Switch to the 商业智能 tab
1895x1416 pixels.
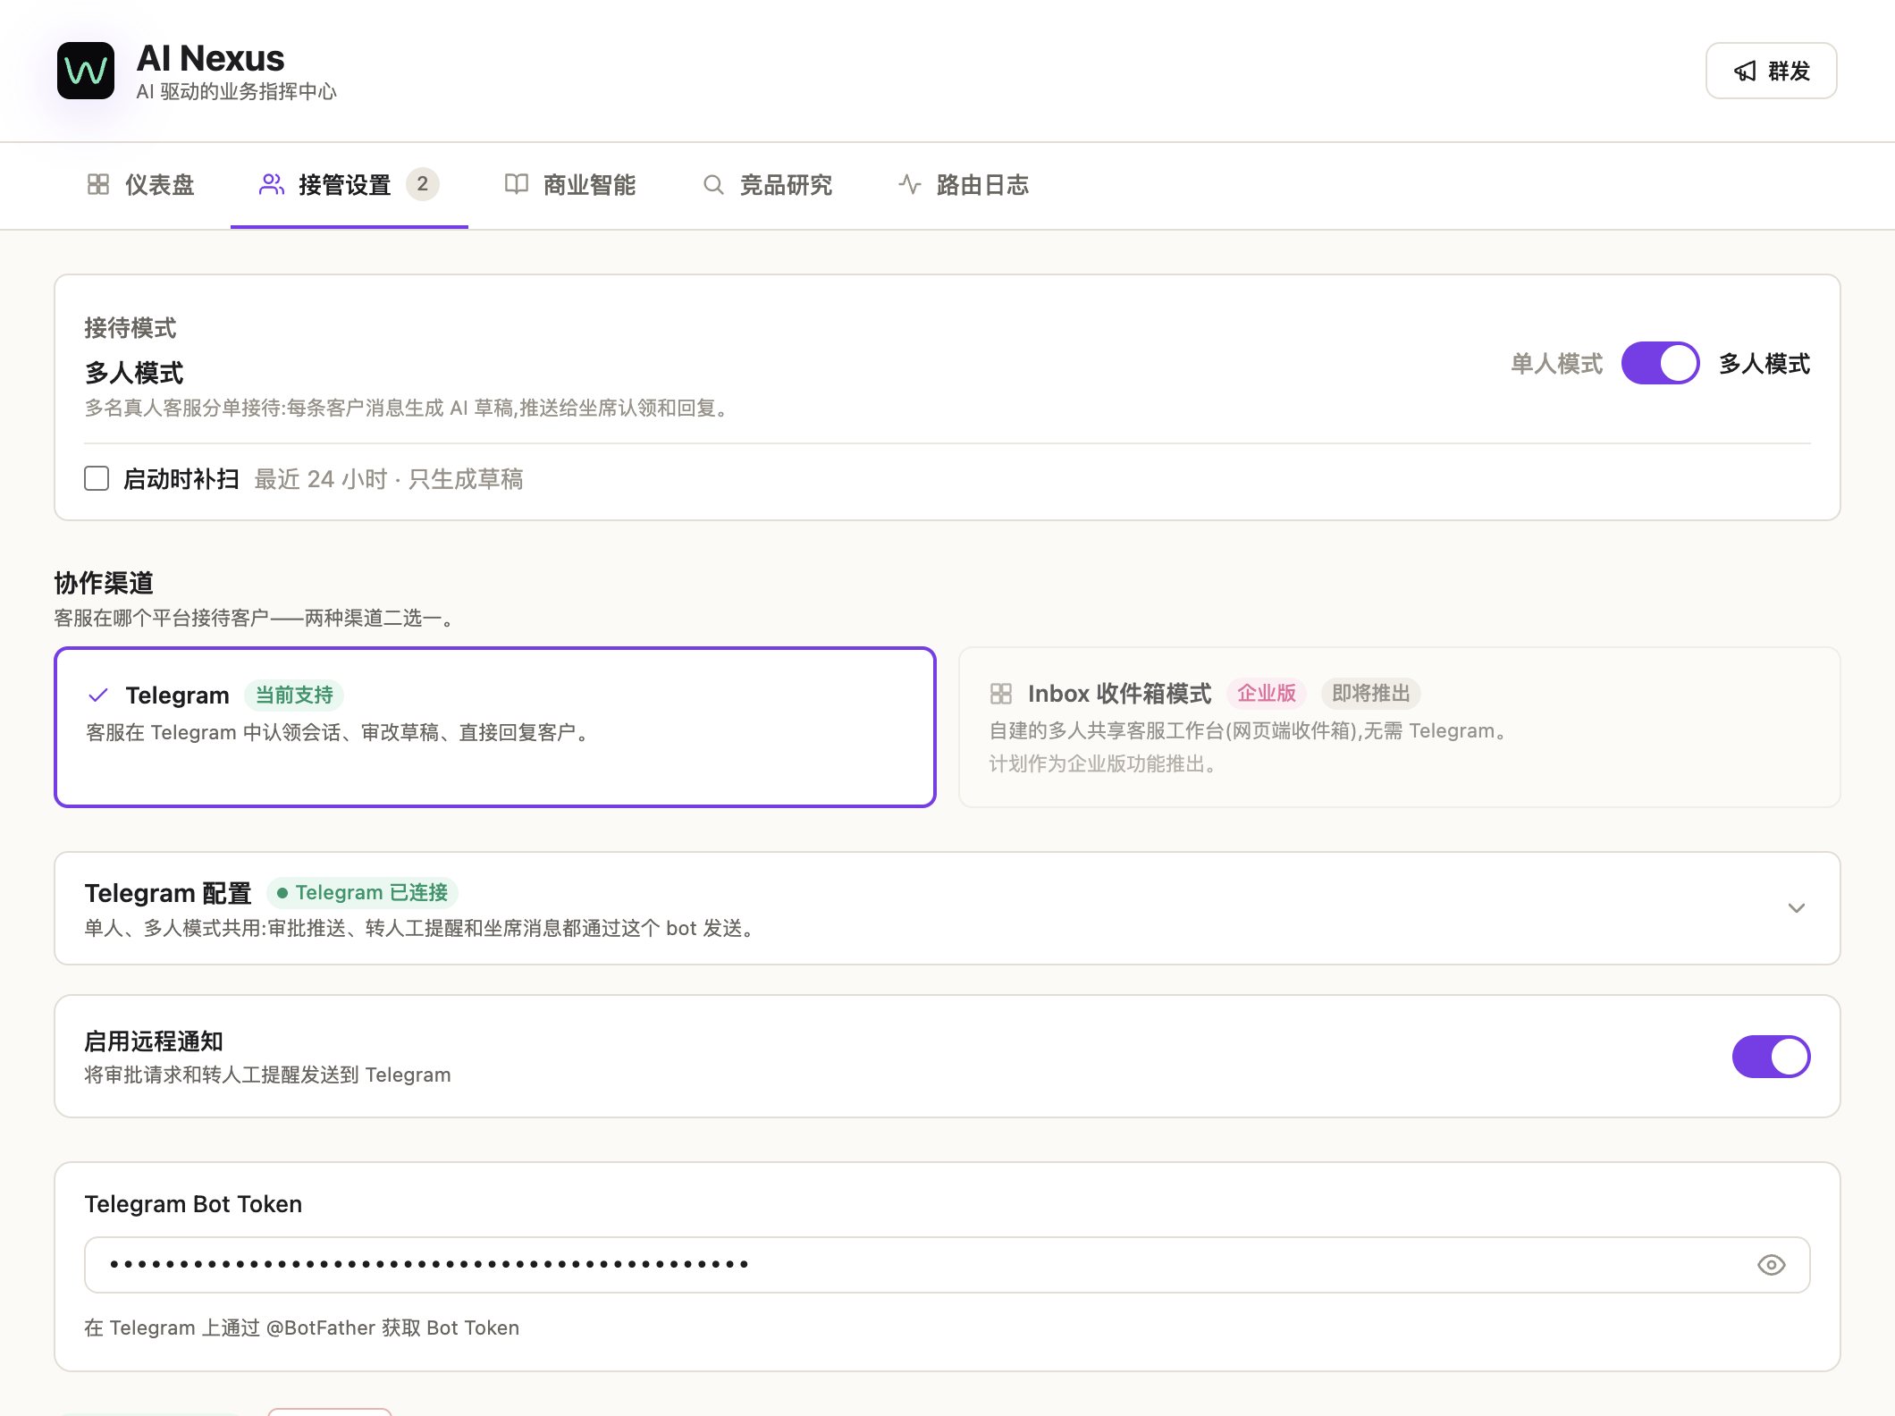(570, 185)
